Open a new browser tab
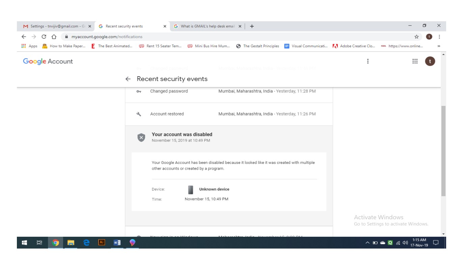The width and height of the screenshot is (461, 259). 252,26
